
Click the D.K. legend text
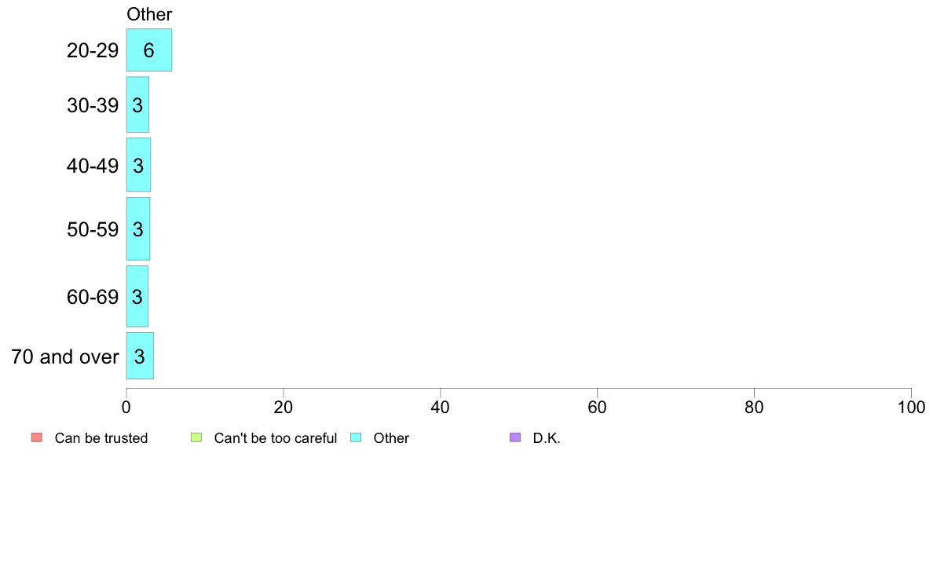(547, 438)
